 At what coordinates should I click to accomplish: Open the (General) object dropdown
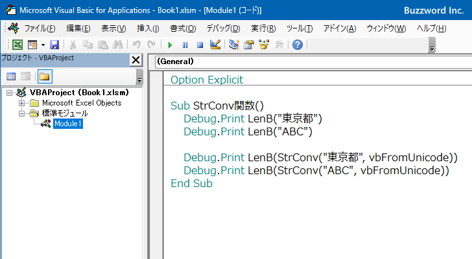tap(313, 62)
